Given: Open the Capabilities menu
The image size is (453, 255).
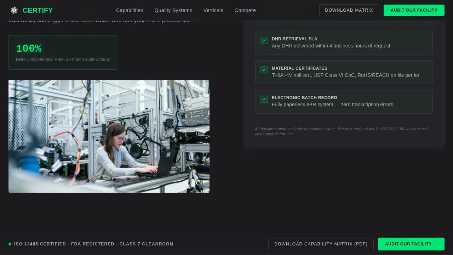Looking at the screenshot, I should point(130,10).
